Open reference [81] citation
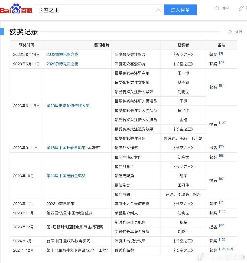Viewport: 247px width, 263px height. coord(222,86)
